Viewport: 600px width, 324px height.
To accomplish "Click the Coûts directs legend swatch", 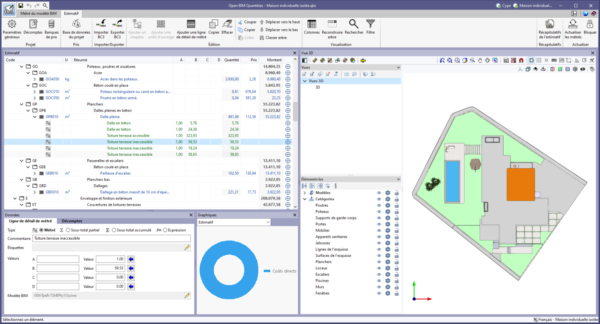I will [267, 271].
